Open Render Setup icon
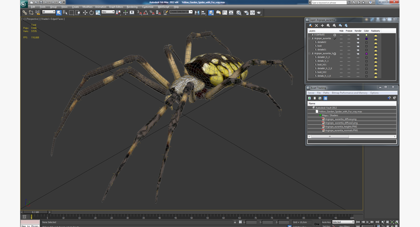 [246, 12]
